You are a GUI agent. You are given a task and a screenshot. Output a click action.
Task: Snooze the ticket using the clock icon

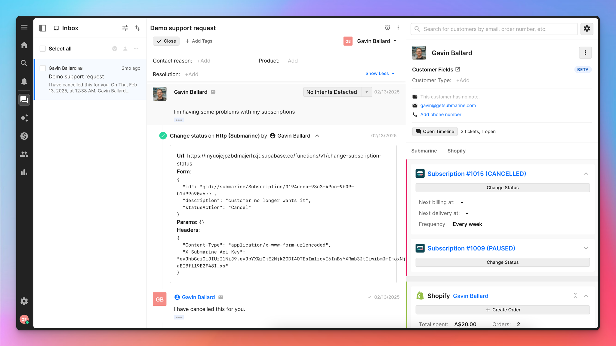[387, 28]
